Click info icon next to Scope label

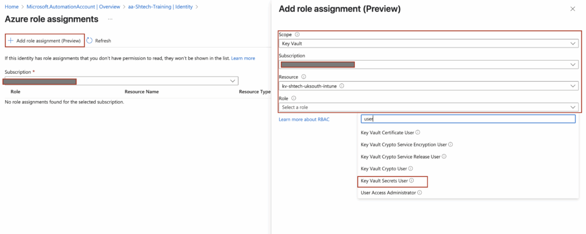(x=297, y=34)
